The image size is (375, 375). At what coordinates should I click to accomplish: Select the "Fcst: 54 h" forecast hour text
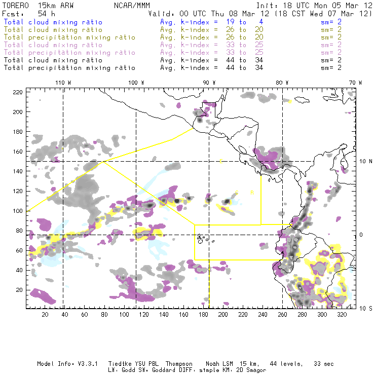coord(29,14)
